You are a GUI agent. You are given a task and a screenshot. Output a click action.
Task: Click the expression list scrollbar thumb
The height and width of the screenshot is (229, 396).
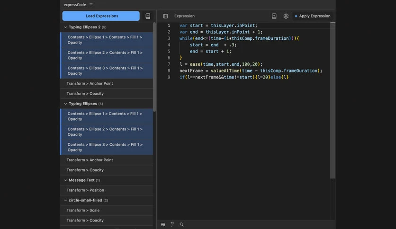click(154, 67)
